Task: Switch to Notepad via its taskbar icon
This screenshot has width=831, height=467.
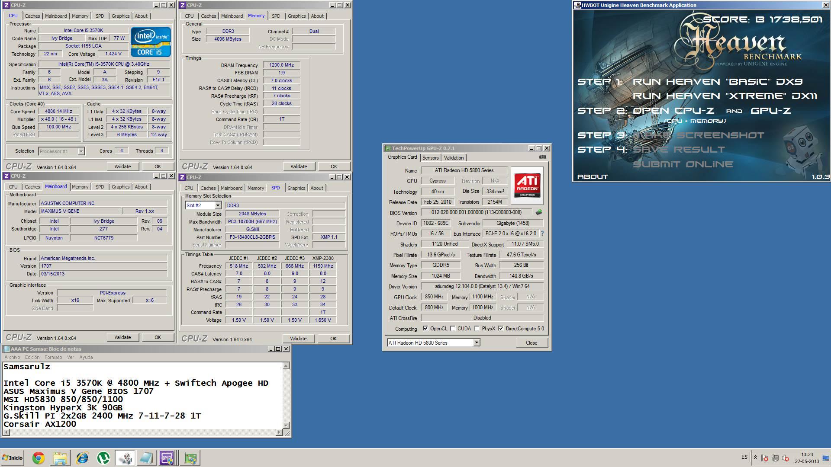Action: 146,458
